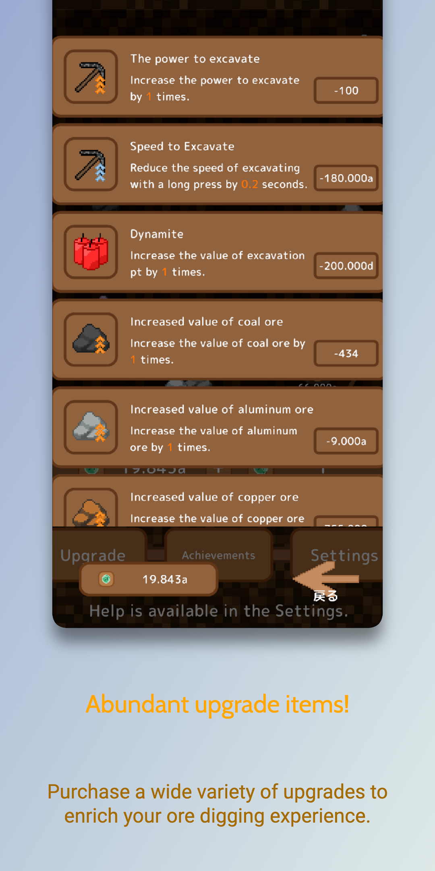Click the back arrow icon

click(325, 578)
